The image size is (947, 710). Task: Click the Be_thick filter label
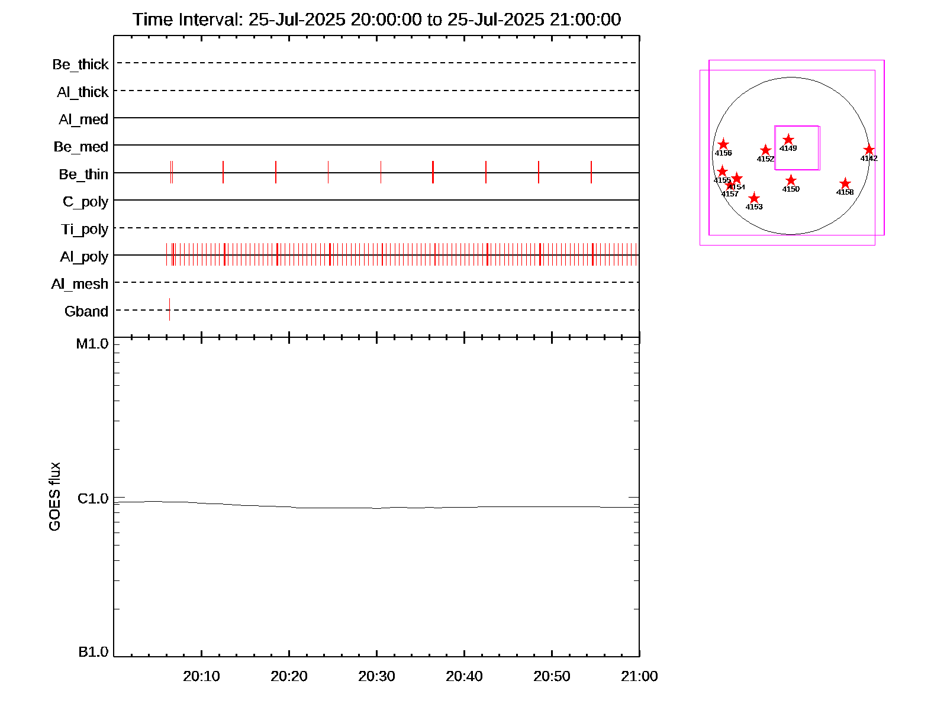[80, 64]
